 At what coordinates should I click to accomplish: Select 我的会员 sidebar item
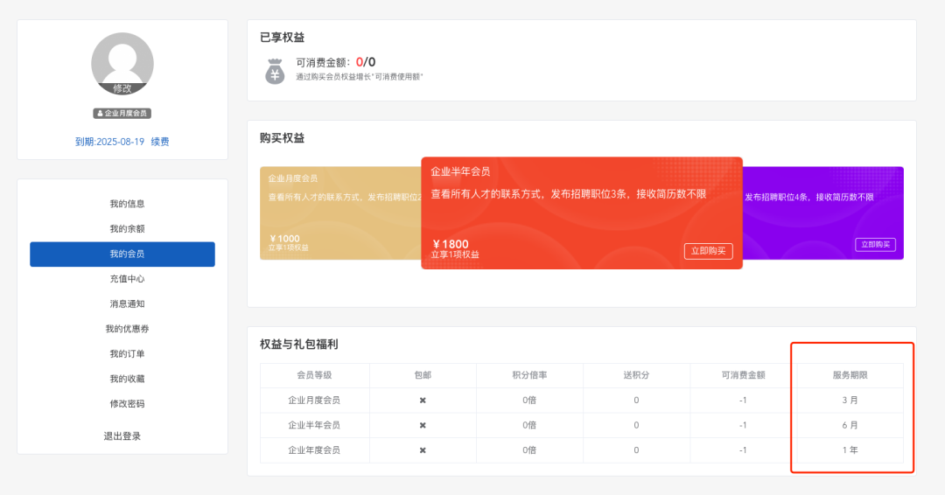click(x=122, y=254)
